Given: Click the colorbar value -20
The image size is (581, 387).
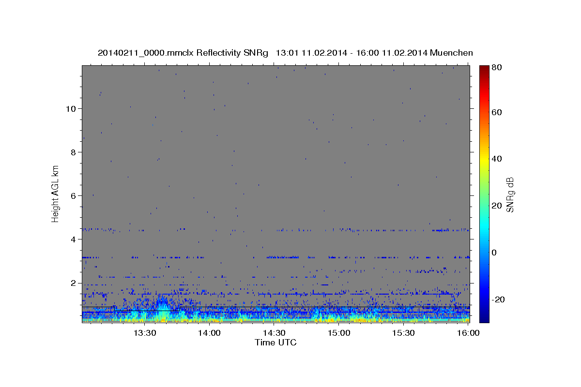Looking at the screenshot, I should coord(499,300).
